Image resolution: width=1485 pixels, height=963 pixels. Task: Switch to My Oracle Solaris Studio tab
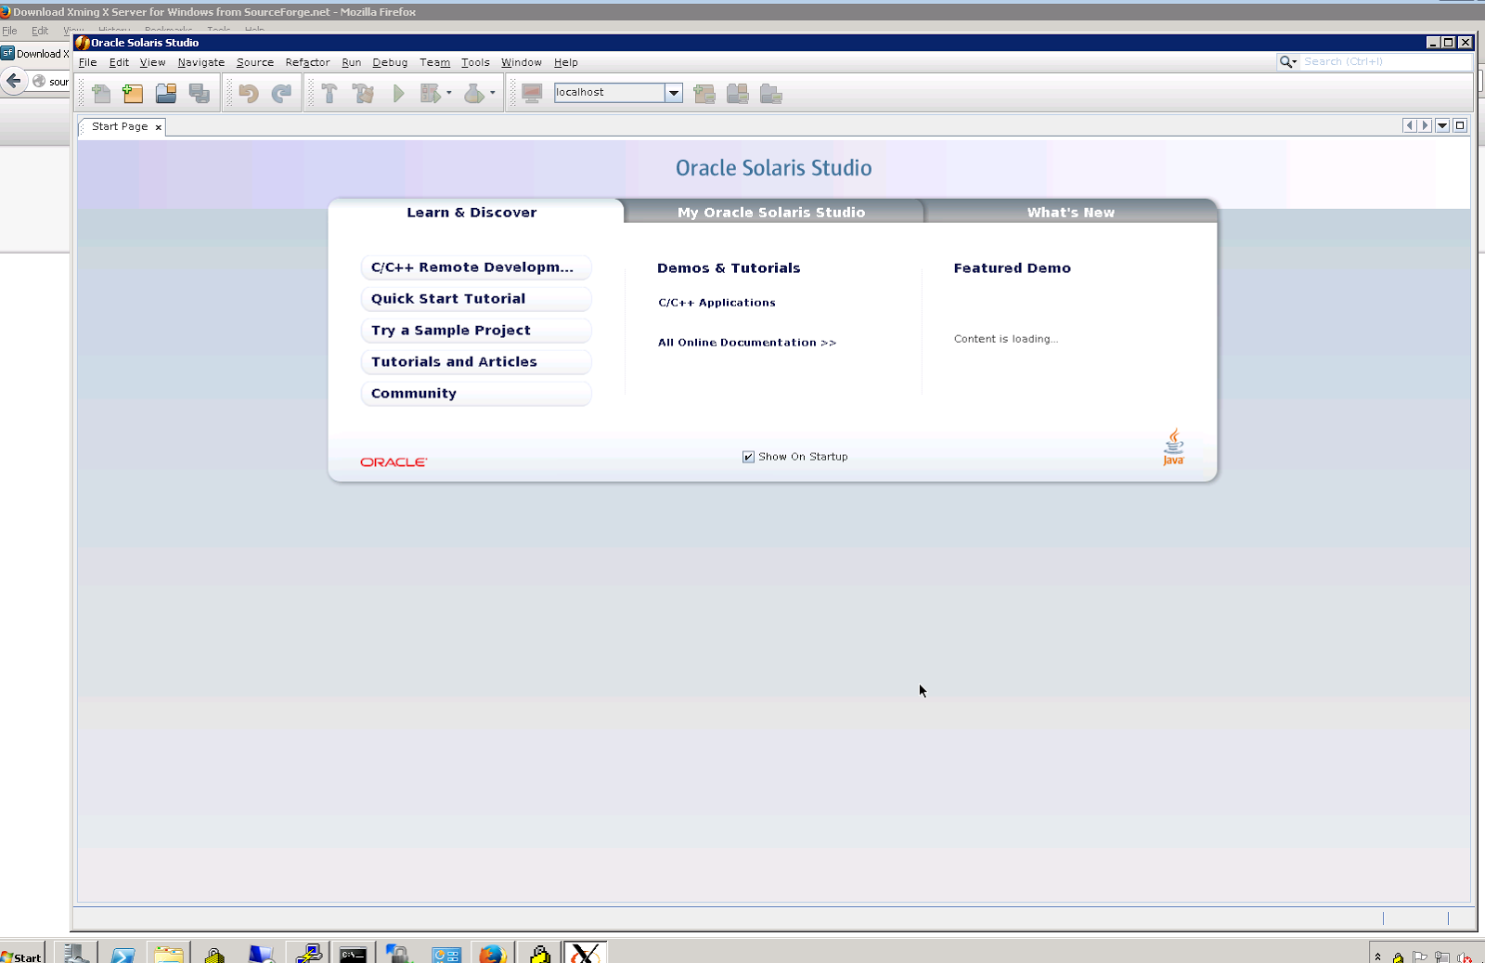point(772,212)
